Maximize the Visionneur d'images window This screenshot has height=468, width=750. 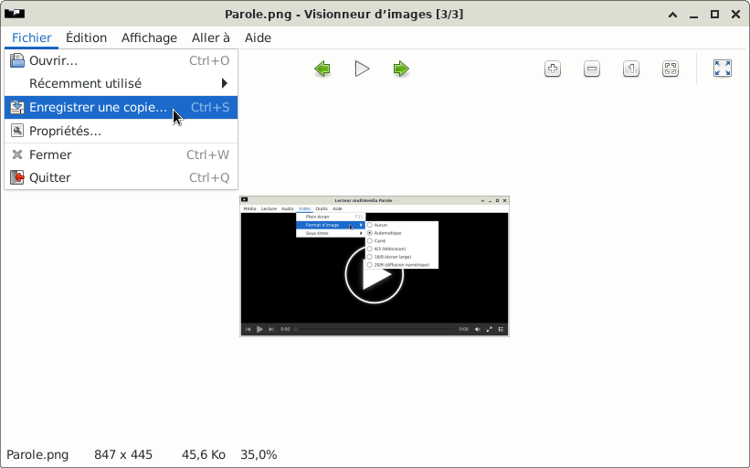click(x=714, y=15)
